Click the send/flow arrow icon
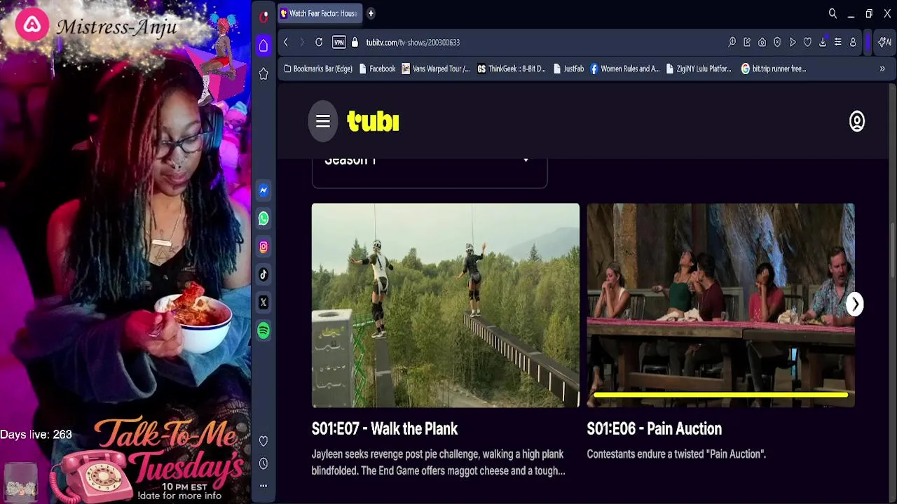 tap(793, 42)
